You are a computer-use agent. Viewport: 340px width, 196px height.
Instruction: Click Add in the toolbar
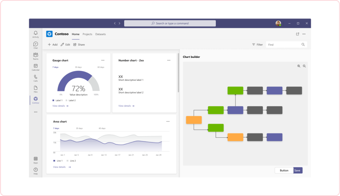click(53, 44)
